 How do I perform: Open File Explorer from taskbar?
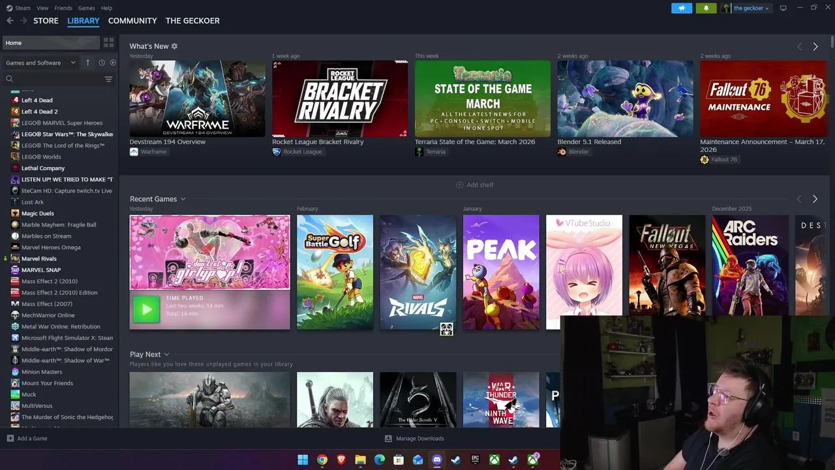click(x=360, y=460)
